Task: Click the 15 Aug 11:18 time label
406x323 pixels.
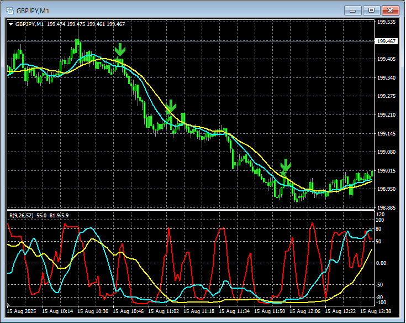Action: click(199, 311)
